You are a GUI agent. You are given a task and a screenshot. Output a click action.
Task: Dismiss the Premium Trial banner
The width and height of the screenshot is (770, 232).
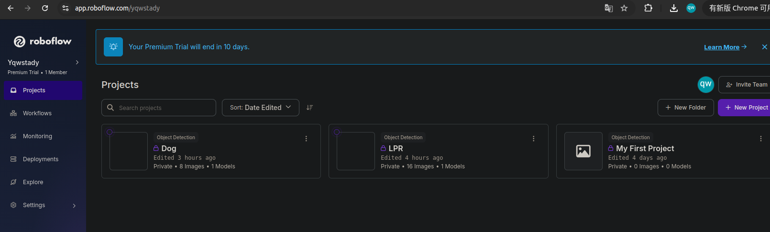pyautogui.click(x=765, y=47)
